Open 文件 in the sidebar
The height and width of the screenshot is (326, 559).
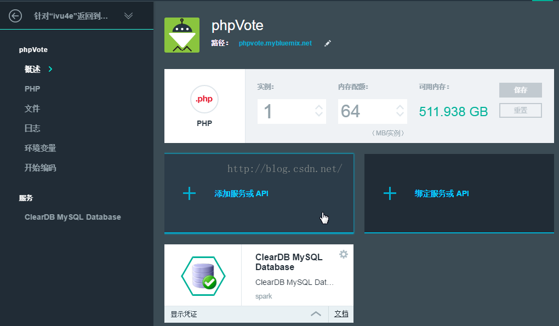coord(32,108)
